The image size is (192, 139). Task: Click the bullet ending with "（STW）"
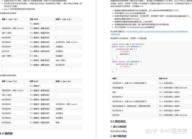[x=147, y=10]
